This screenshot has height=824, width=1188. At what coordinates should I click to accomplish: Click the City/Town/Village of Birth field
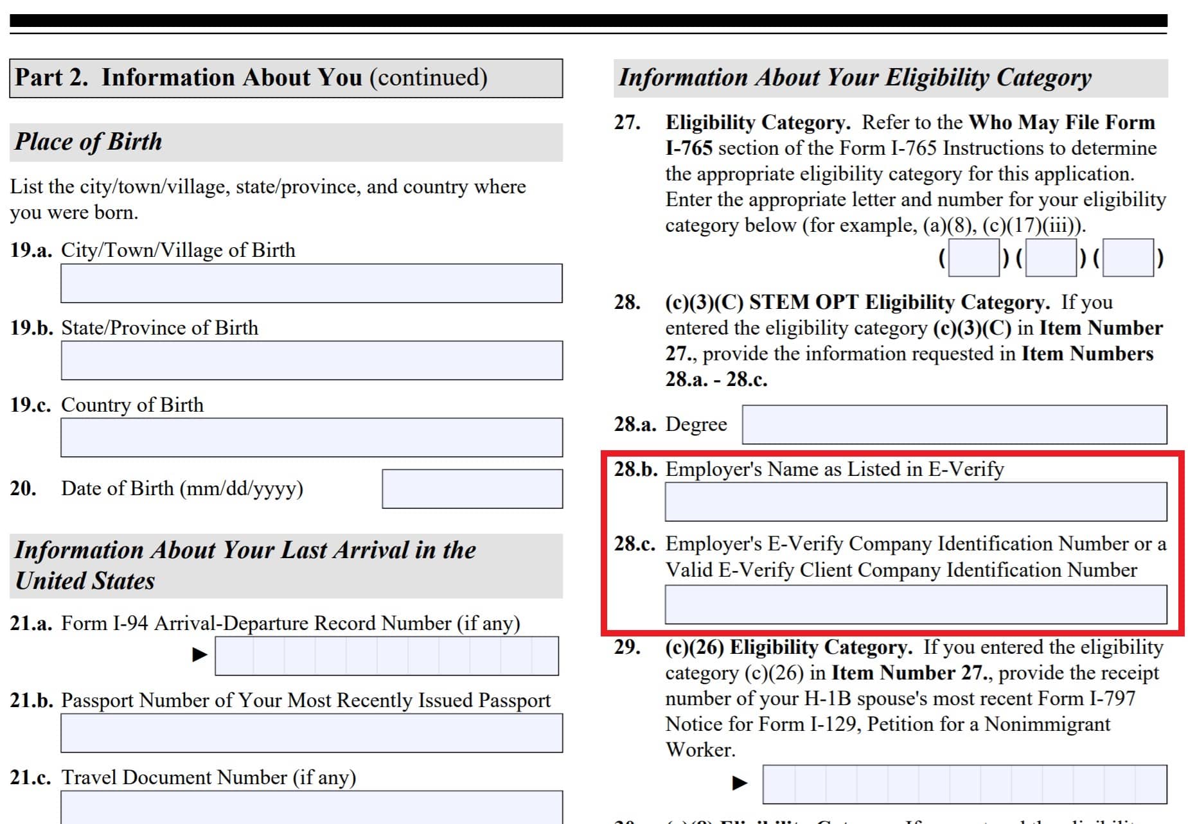click(x=312, y=283)
